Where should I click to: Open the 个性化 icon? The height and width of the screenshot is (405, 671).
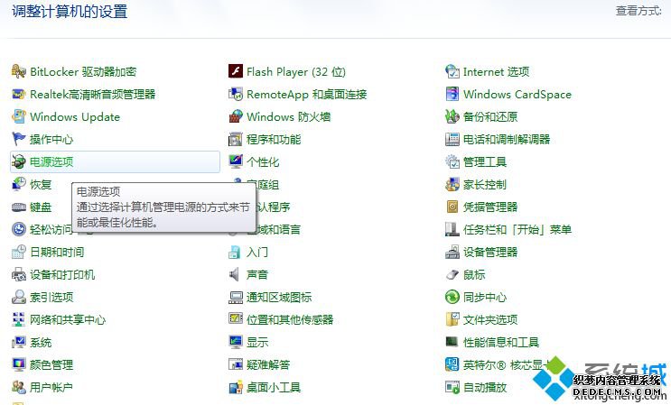(236, 162)
